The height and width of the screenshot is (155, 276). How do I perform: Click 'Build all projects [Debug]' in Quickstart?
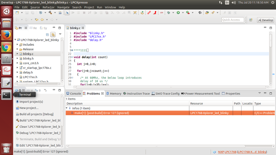click(36, 114)
